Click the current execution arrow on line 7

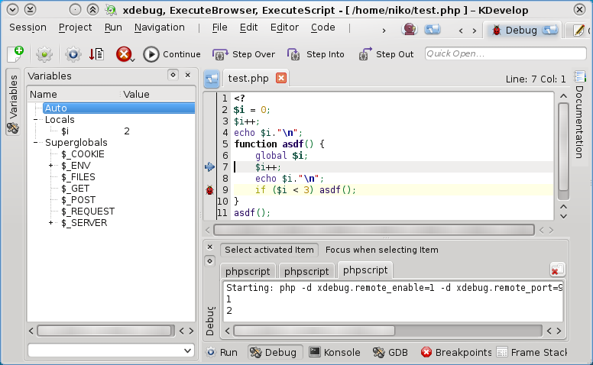(209, 167)
